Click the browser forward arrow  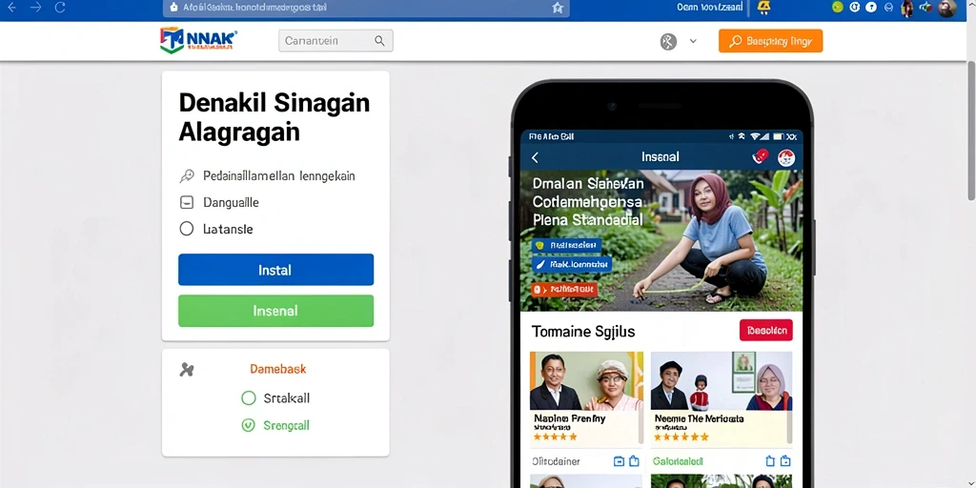[x=36, y=8]
